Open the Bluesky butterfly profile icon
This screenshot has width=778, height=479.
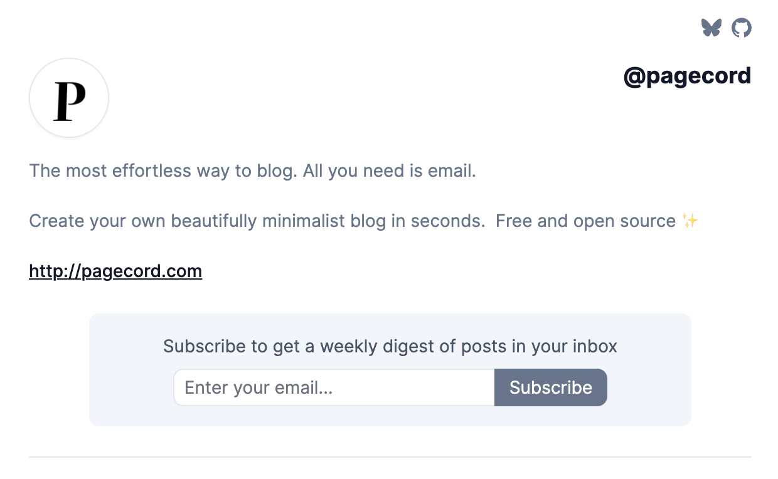tap(711, 28)
